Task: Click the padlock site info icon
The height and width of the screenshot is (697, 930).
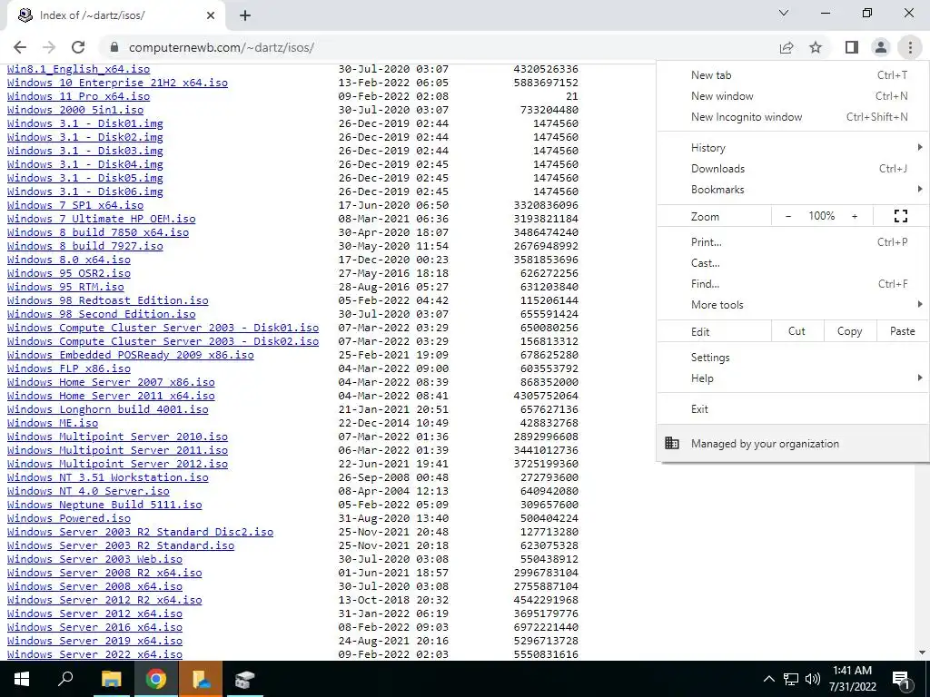Action: click(115, 47)
